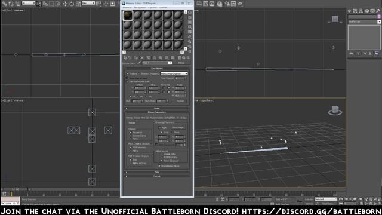Select the first active material sample slot

pyautogui.click(x=128, y=16)
